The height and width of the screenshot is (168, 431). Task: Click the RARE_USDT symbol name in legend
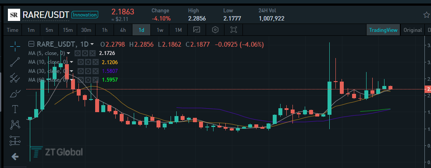click(x=56, y=45)
